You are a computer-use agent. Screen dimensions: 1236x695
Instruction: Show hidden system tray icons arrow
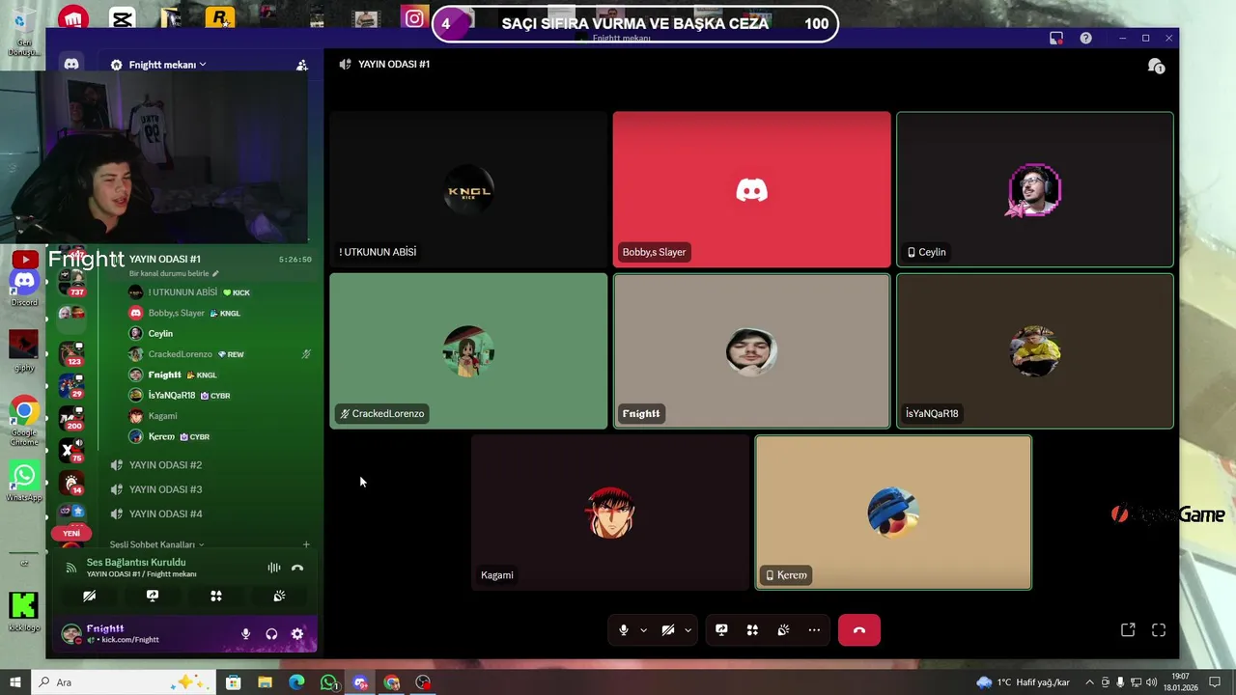click(1088, 682)
